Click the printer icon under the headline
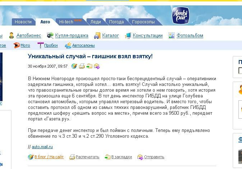242x169 pixels. [82, 66]
